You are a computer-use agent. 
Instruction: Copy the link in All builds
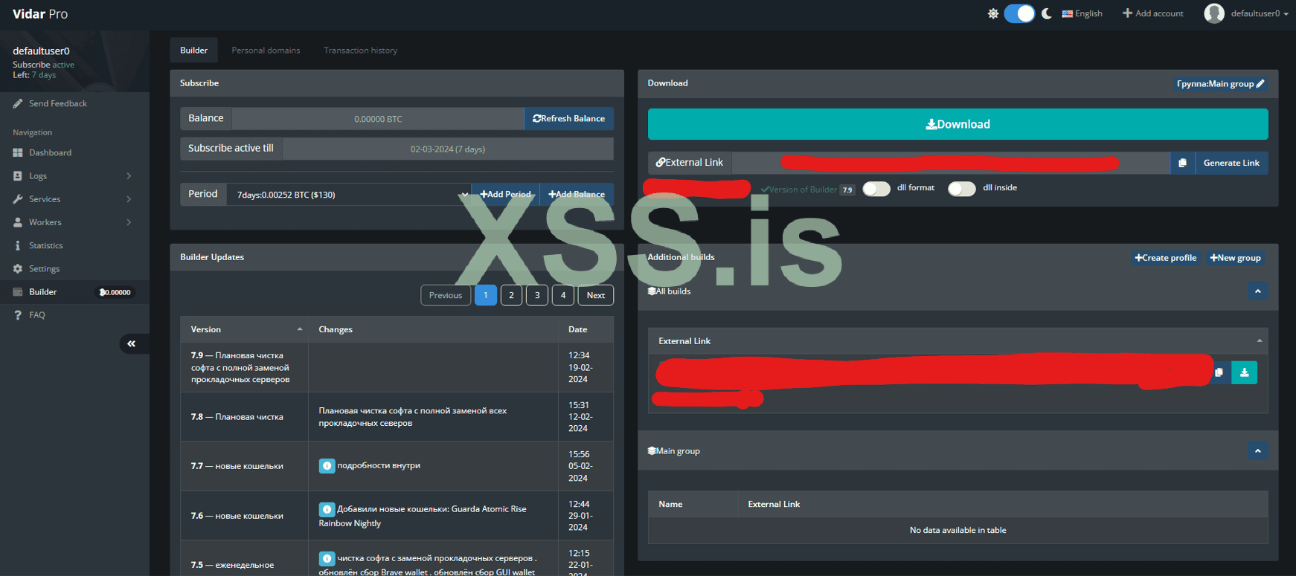point(1219,372)
